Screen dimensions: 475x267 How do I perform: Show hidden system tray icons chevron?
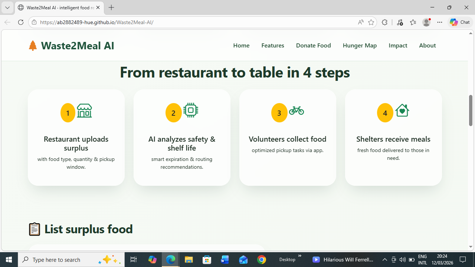tap(384, 260)
